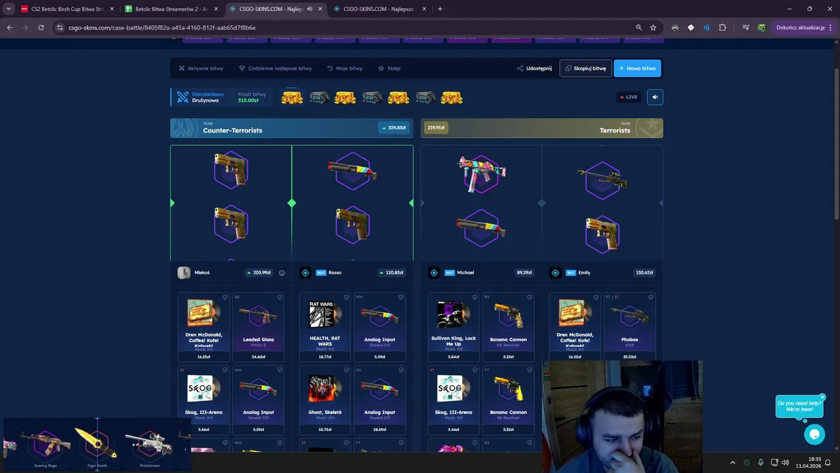Mute audio on the active CSGO-SKINS tab
Image resolution: width=840 pixels, height=473 pixels.
click(310, 9)
